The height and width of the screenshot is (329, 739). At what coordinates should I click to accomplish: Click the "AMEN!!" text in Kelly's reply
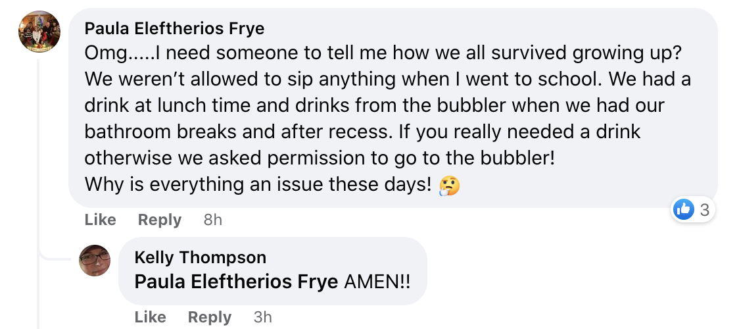tap(377, 282)
